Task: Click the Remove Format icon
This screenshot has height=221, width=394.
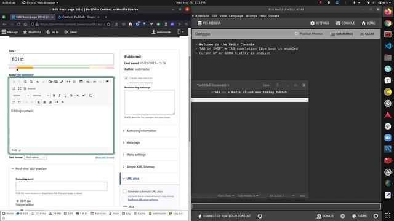Action: click(90, 96)
